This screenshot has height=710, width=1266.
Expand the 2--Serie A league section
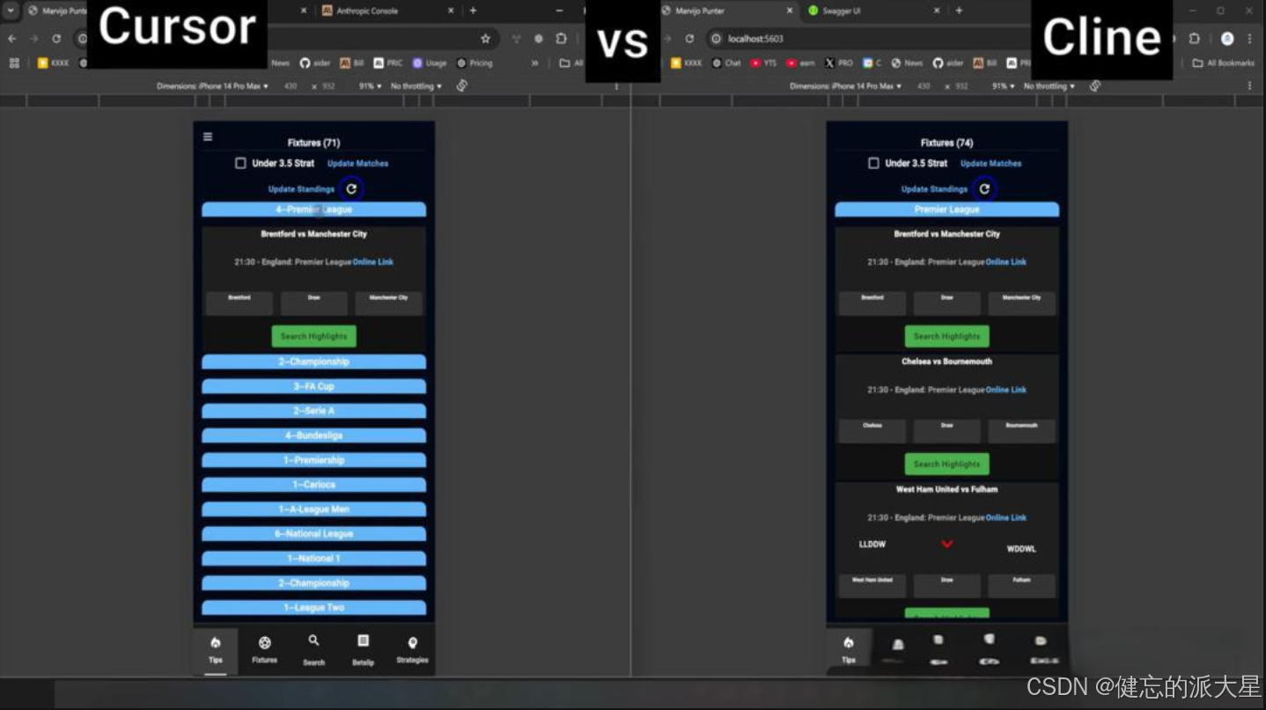[x=313, y=411]
